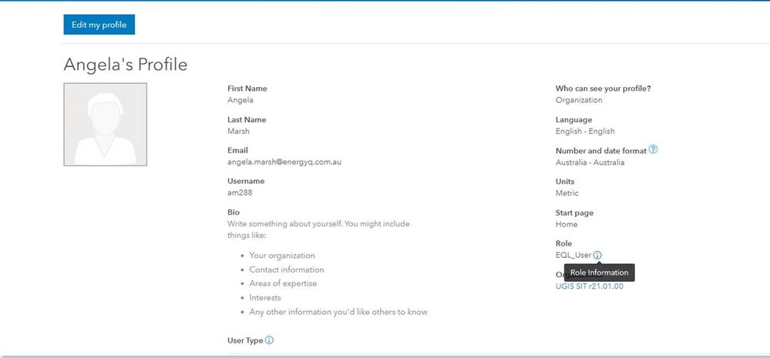This screenshot has width=770, height=358.
Task: Click the Home start page value
Action: pos(567,225)
